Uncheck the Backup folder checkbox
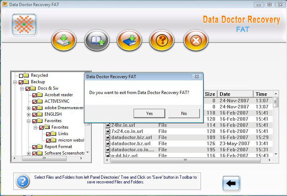The width and height of the screenshot is (287, 196). pos(21,82)
